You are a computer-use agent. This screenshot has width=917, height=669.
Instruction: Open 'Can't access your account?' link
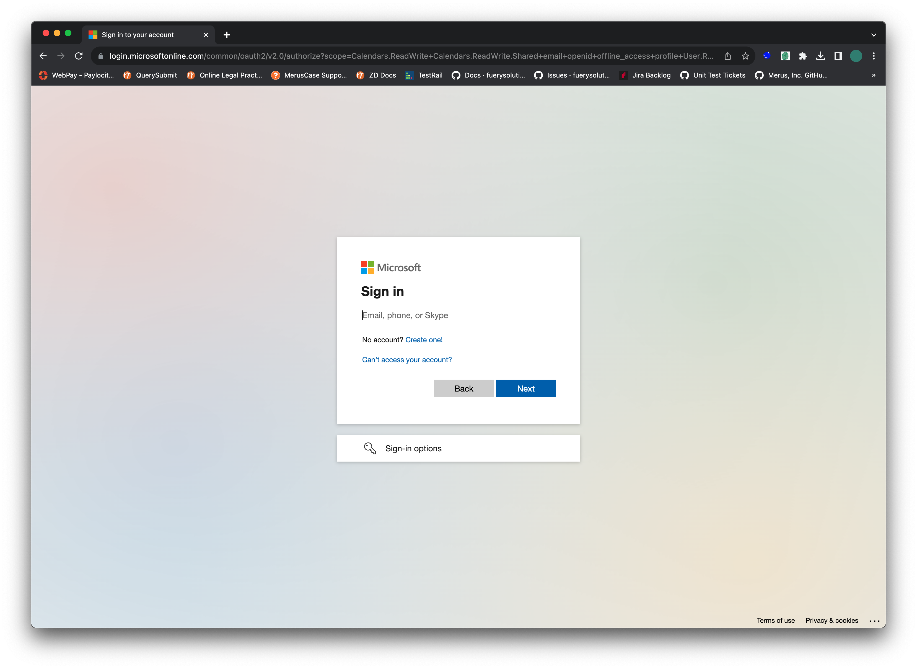coord(407,360)
